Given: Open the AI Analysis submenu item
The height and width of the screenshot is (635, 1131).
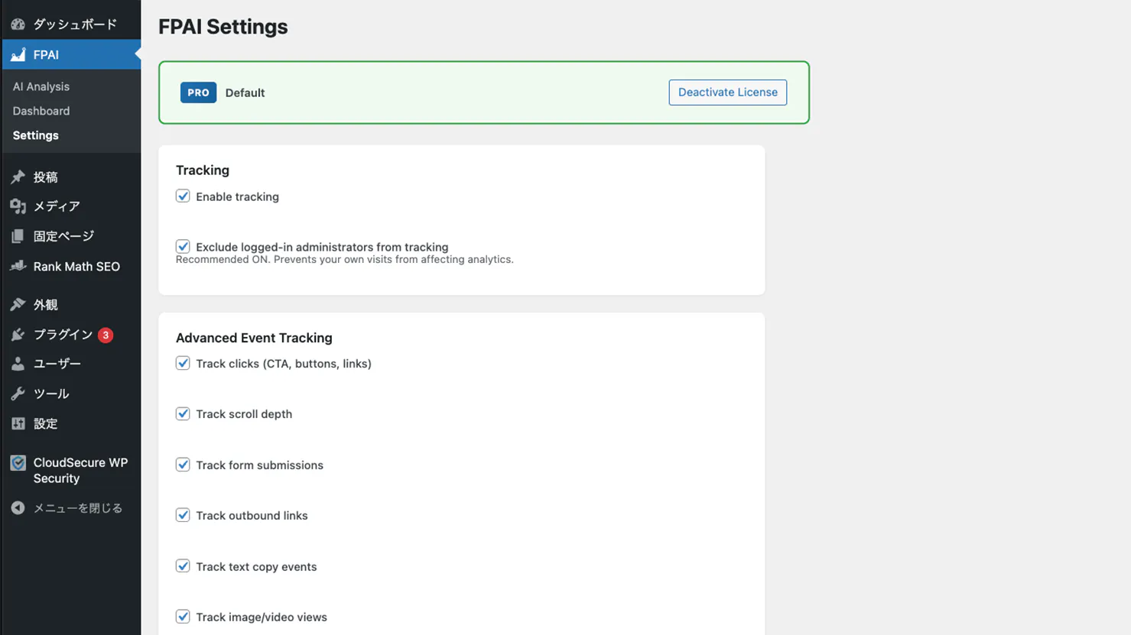Looking at the screenshot, I should (x=41, y=86).
